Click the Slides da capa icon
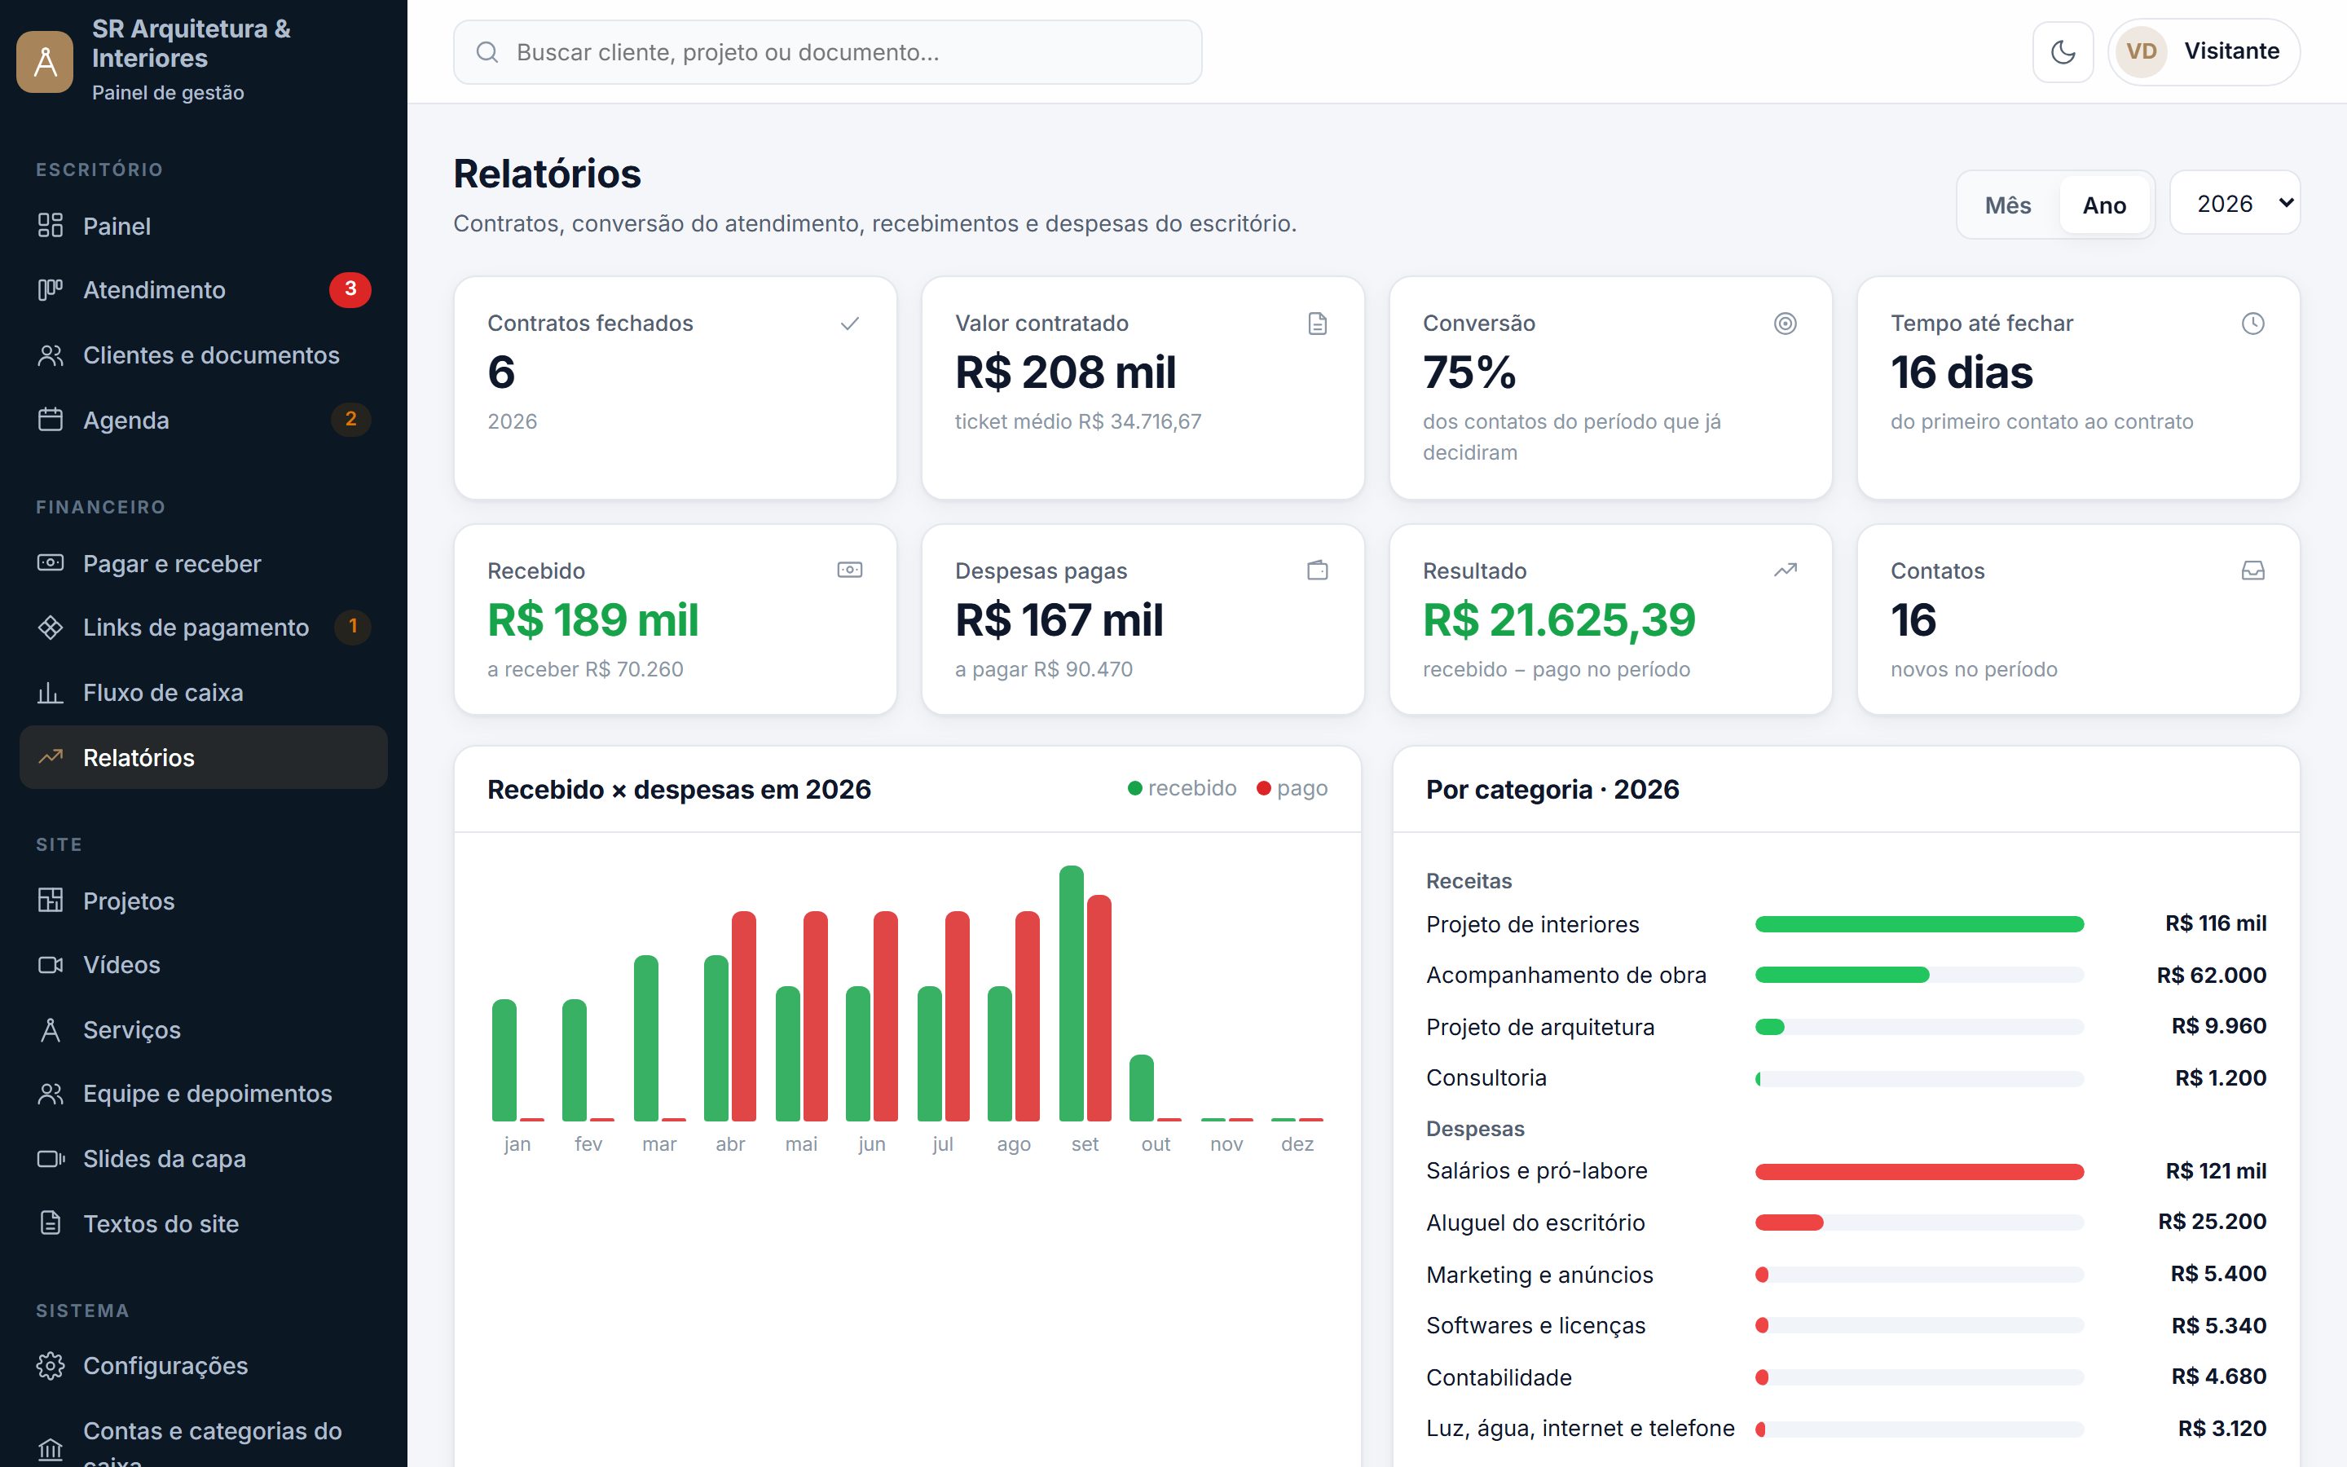Image resolution: width=2347 pixels, height=1467 pixels. pyautogui.click(x=51, y=1158)
